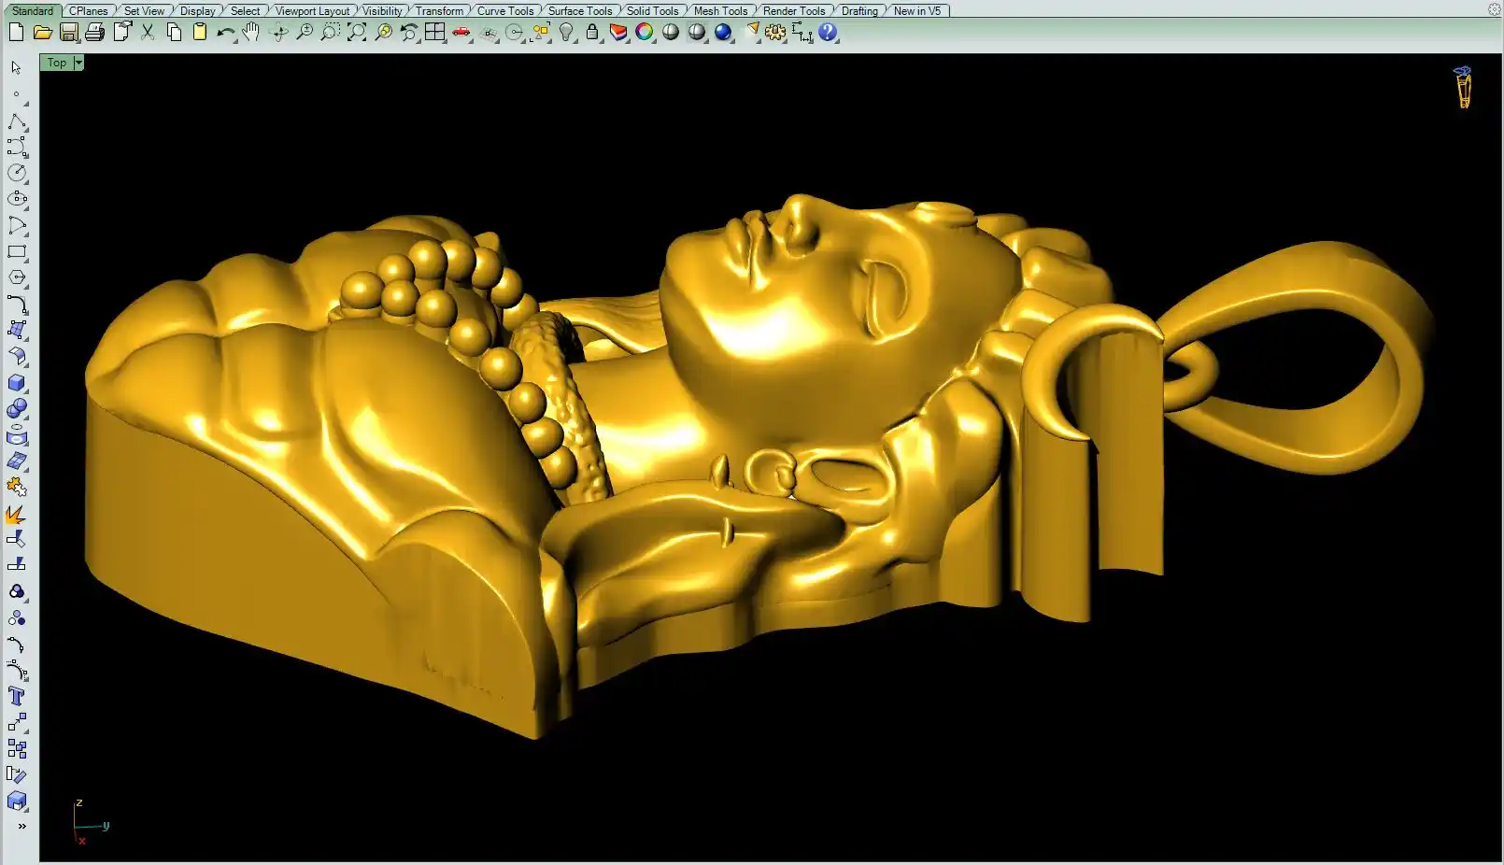
Task: Open toolbar options gear at top right
Action: coord(1494,9)
